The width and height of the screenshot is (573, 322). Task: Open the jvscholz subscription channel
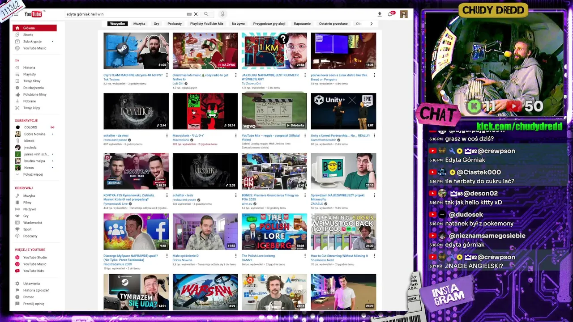34,148
